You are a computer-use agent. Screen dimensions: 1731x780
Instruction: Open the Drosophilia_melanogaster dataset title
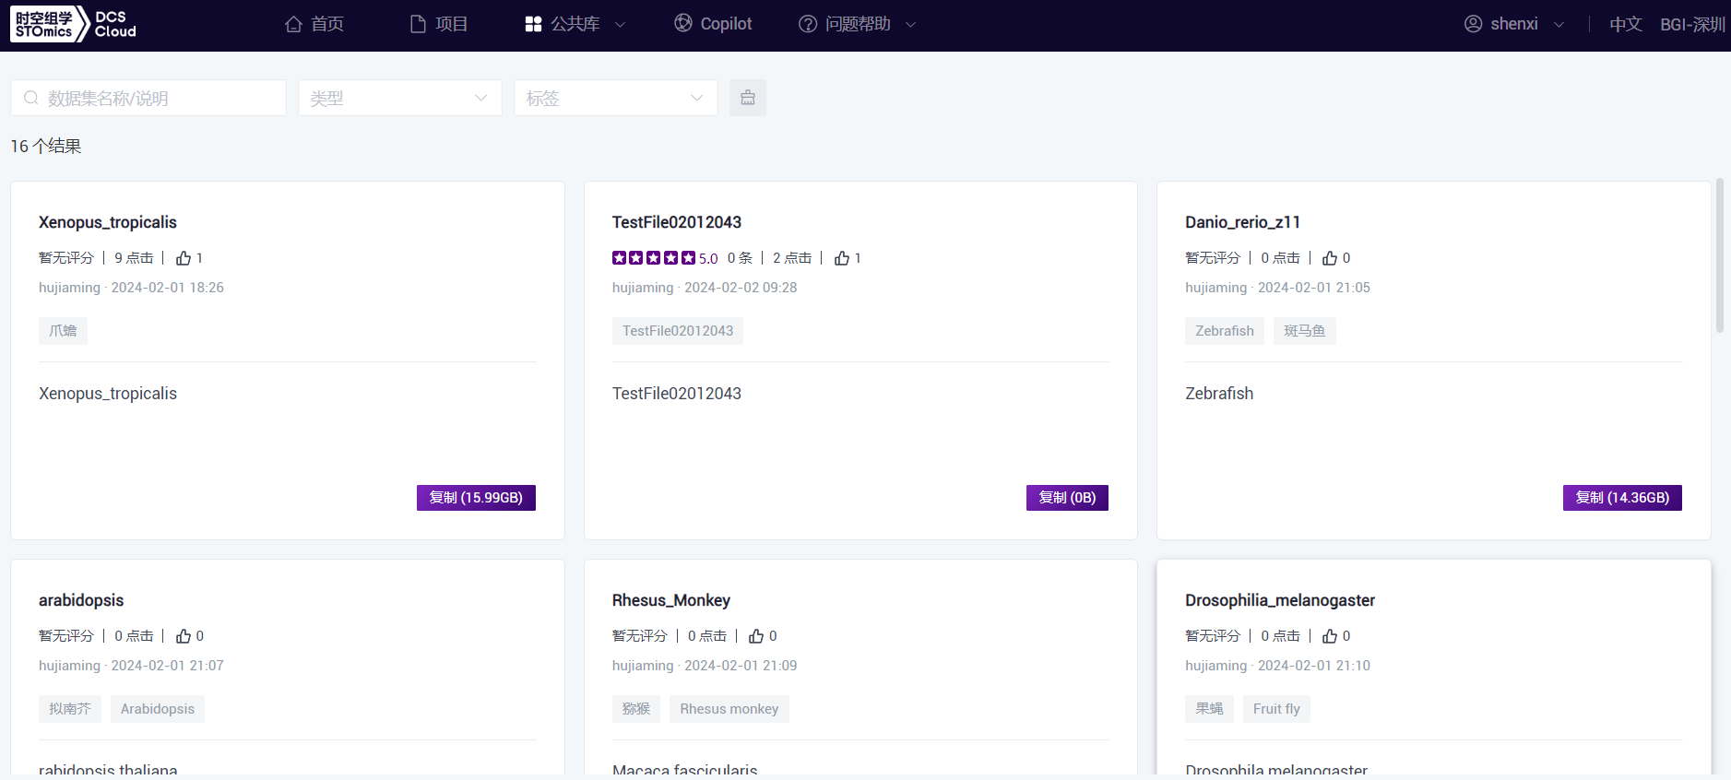(1280, 600)
